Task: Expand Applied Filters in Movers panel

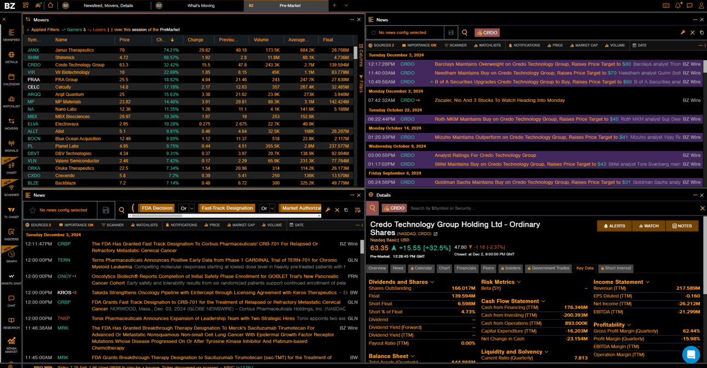Action: (27, 30)
